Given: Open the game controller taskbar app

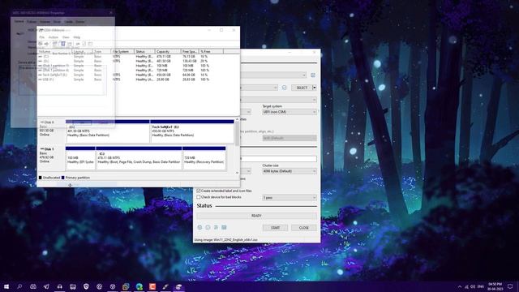Looking at the screenshot, I should [33, 286].
